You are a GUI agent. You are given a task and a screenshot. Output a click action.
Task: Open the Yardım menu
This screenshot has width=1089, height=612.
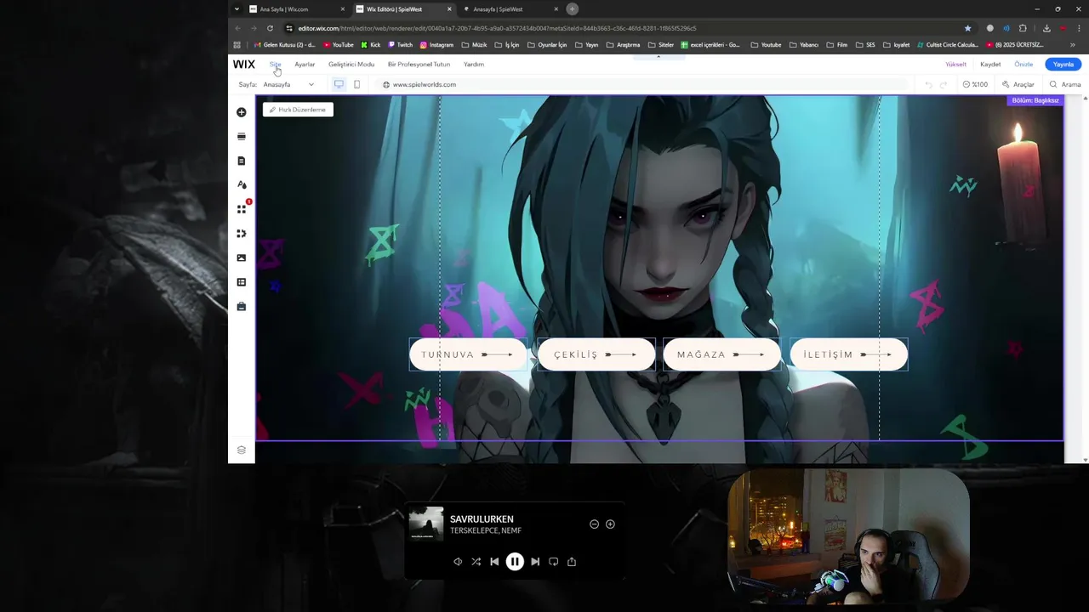click(x=474, y=65)
